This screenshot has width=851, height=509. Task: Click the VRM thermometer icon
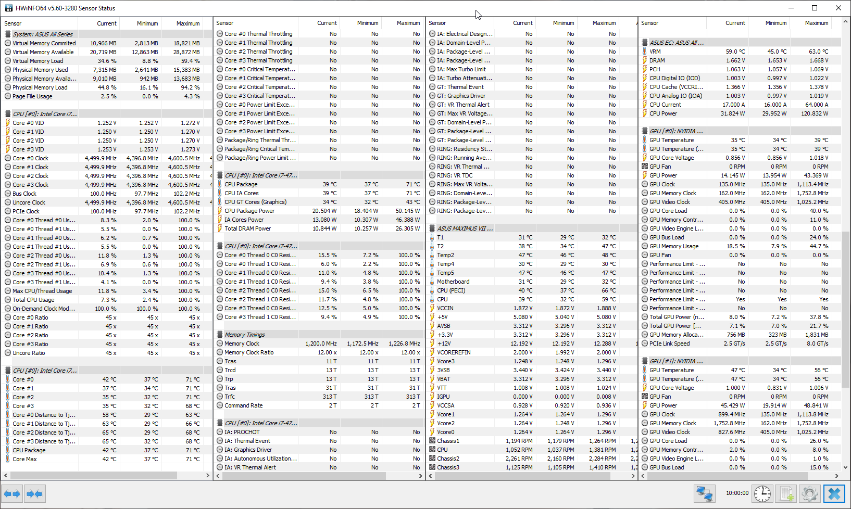click(645, 52)
